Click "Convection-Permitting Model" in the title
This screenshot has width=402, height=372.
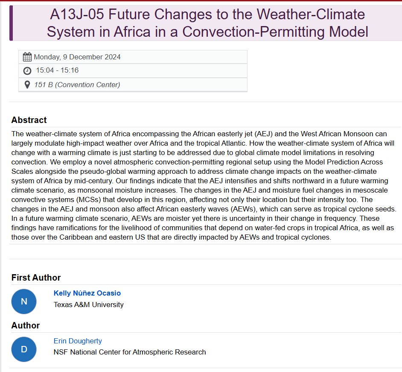(275, 32)
